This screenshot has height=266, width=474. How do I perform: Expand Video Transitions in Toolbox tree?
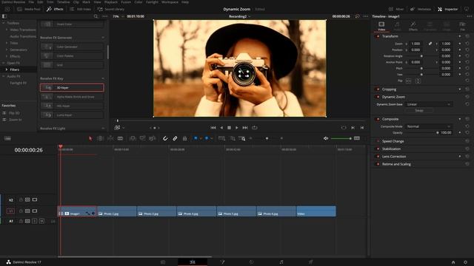point(7,30)
